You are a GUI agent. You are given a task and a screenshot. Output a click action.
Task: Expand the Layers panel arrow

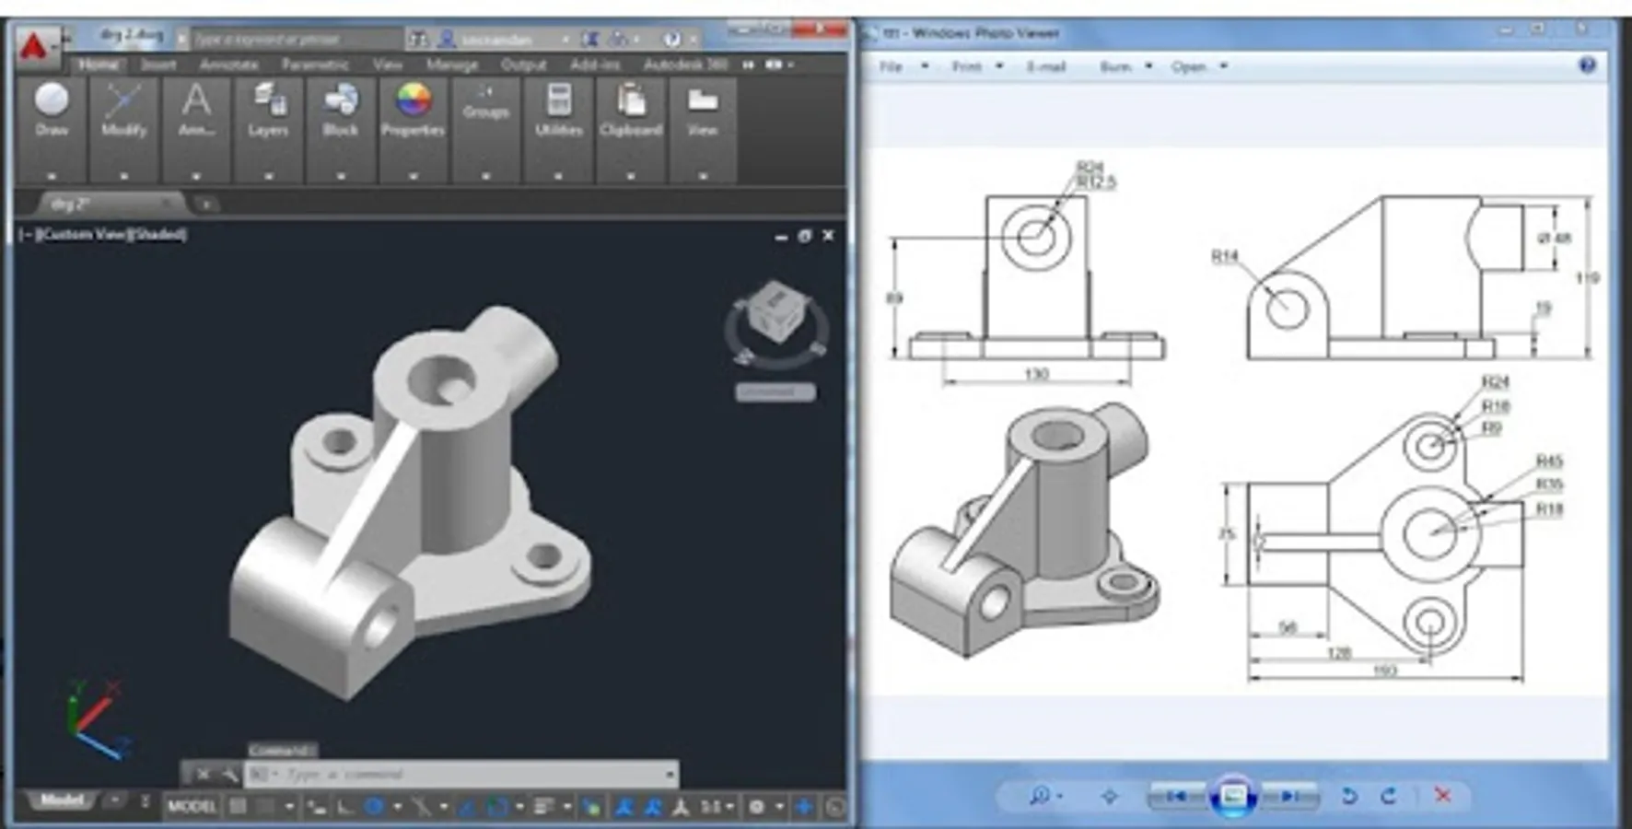click(268, 175)
